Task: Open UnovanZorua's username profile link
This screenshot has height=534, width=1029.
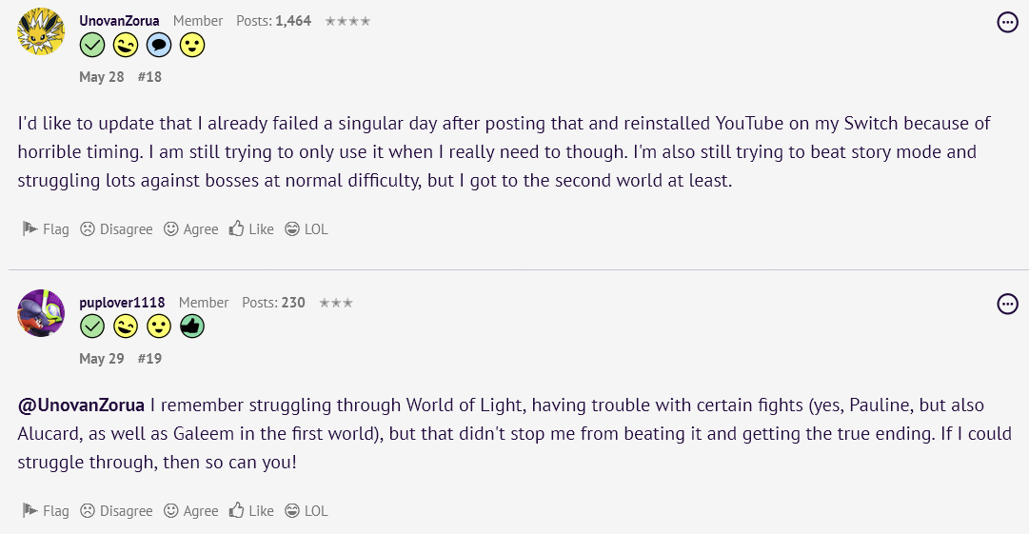Action: click(119, 20)
